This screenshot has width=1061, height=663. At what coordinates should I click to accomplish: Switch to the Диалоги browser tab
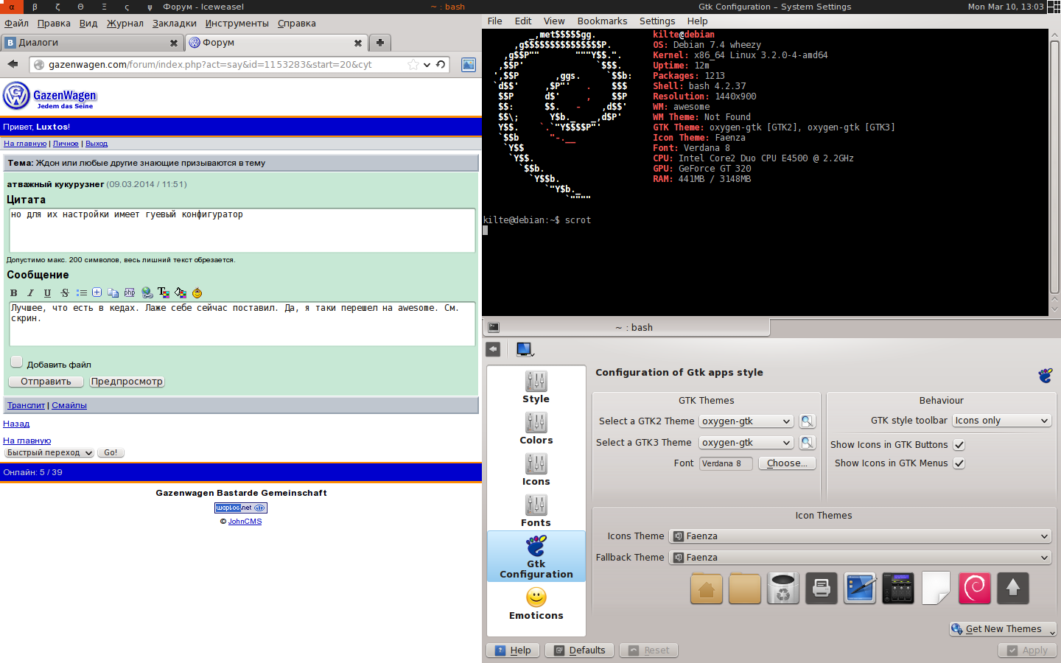tap(92, 43)
